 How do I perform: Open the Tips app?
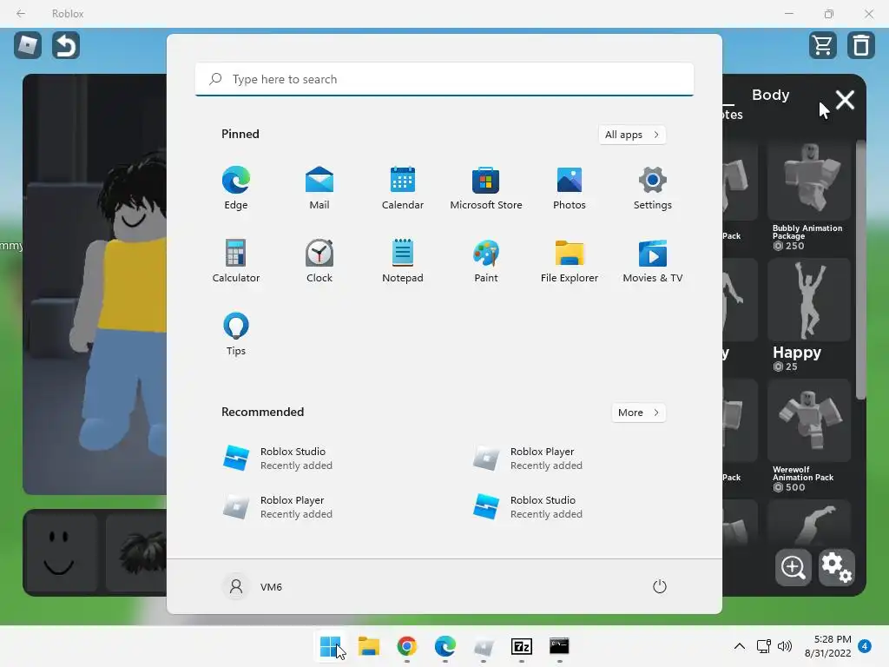click(236, 334)
